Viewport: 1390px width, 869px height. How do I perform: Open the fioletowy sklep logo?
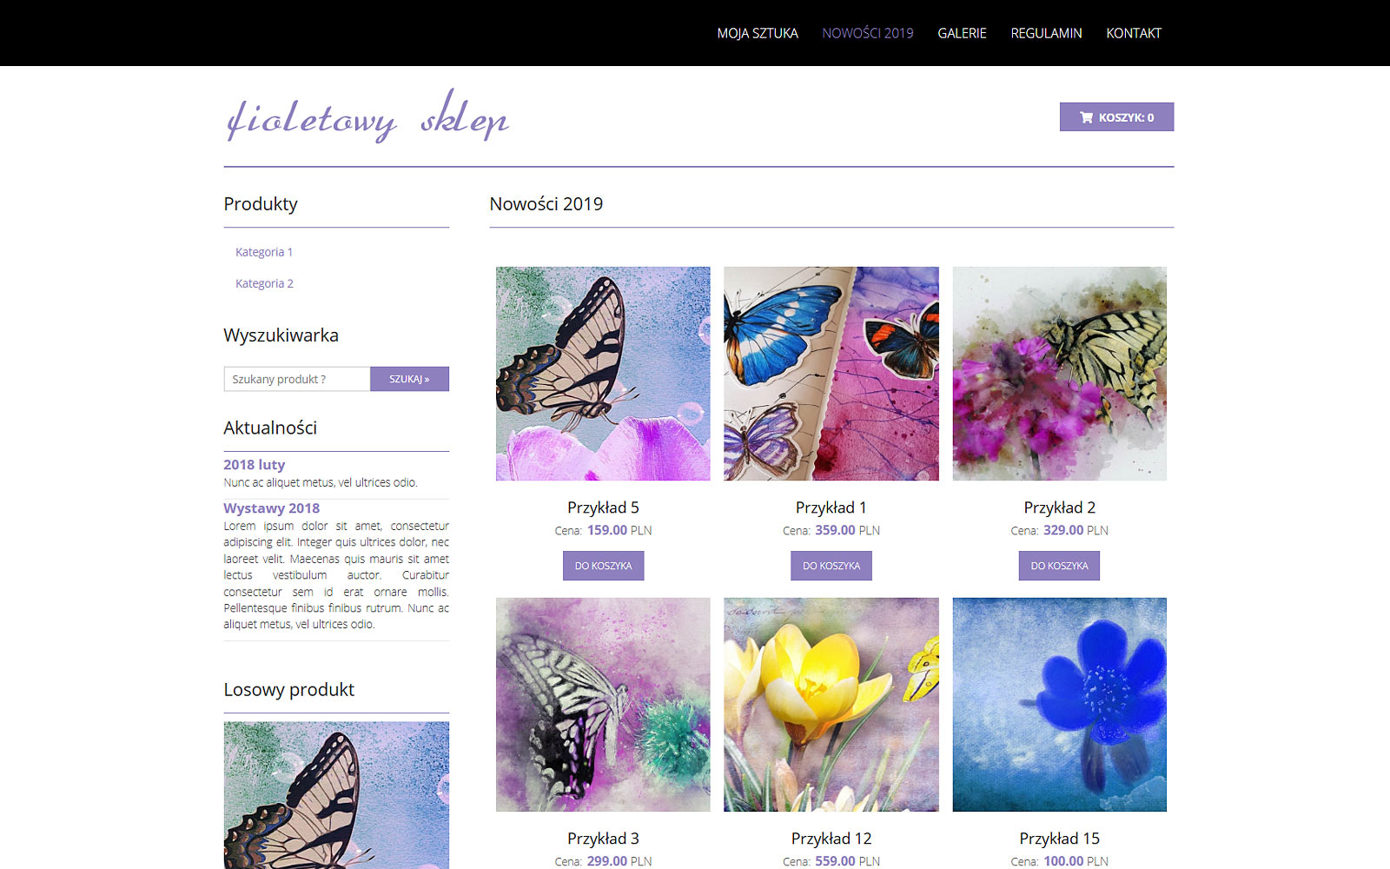point(367,116)
